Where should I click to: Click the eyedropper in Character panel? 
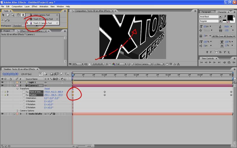click(225, 17)
